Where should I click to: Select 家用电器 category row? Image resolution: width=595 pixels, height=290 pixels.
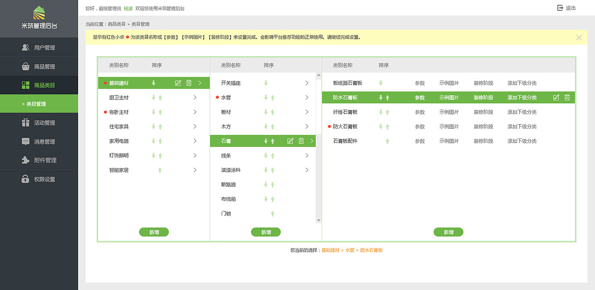pyautogui.click(x=154, y=141)
